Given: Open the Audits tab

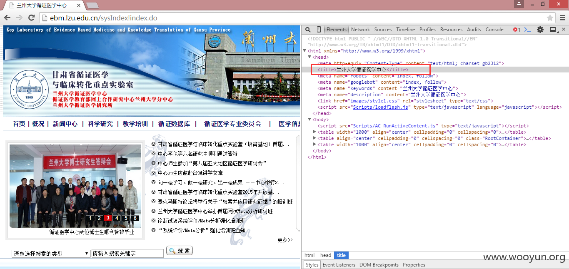Looking at the screenshot, I should tap(474, 30).
